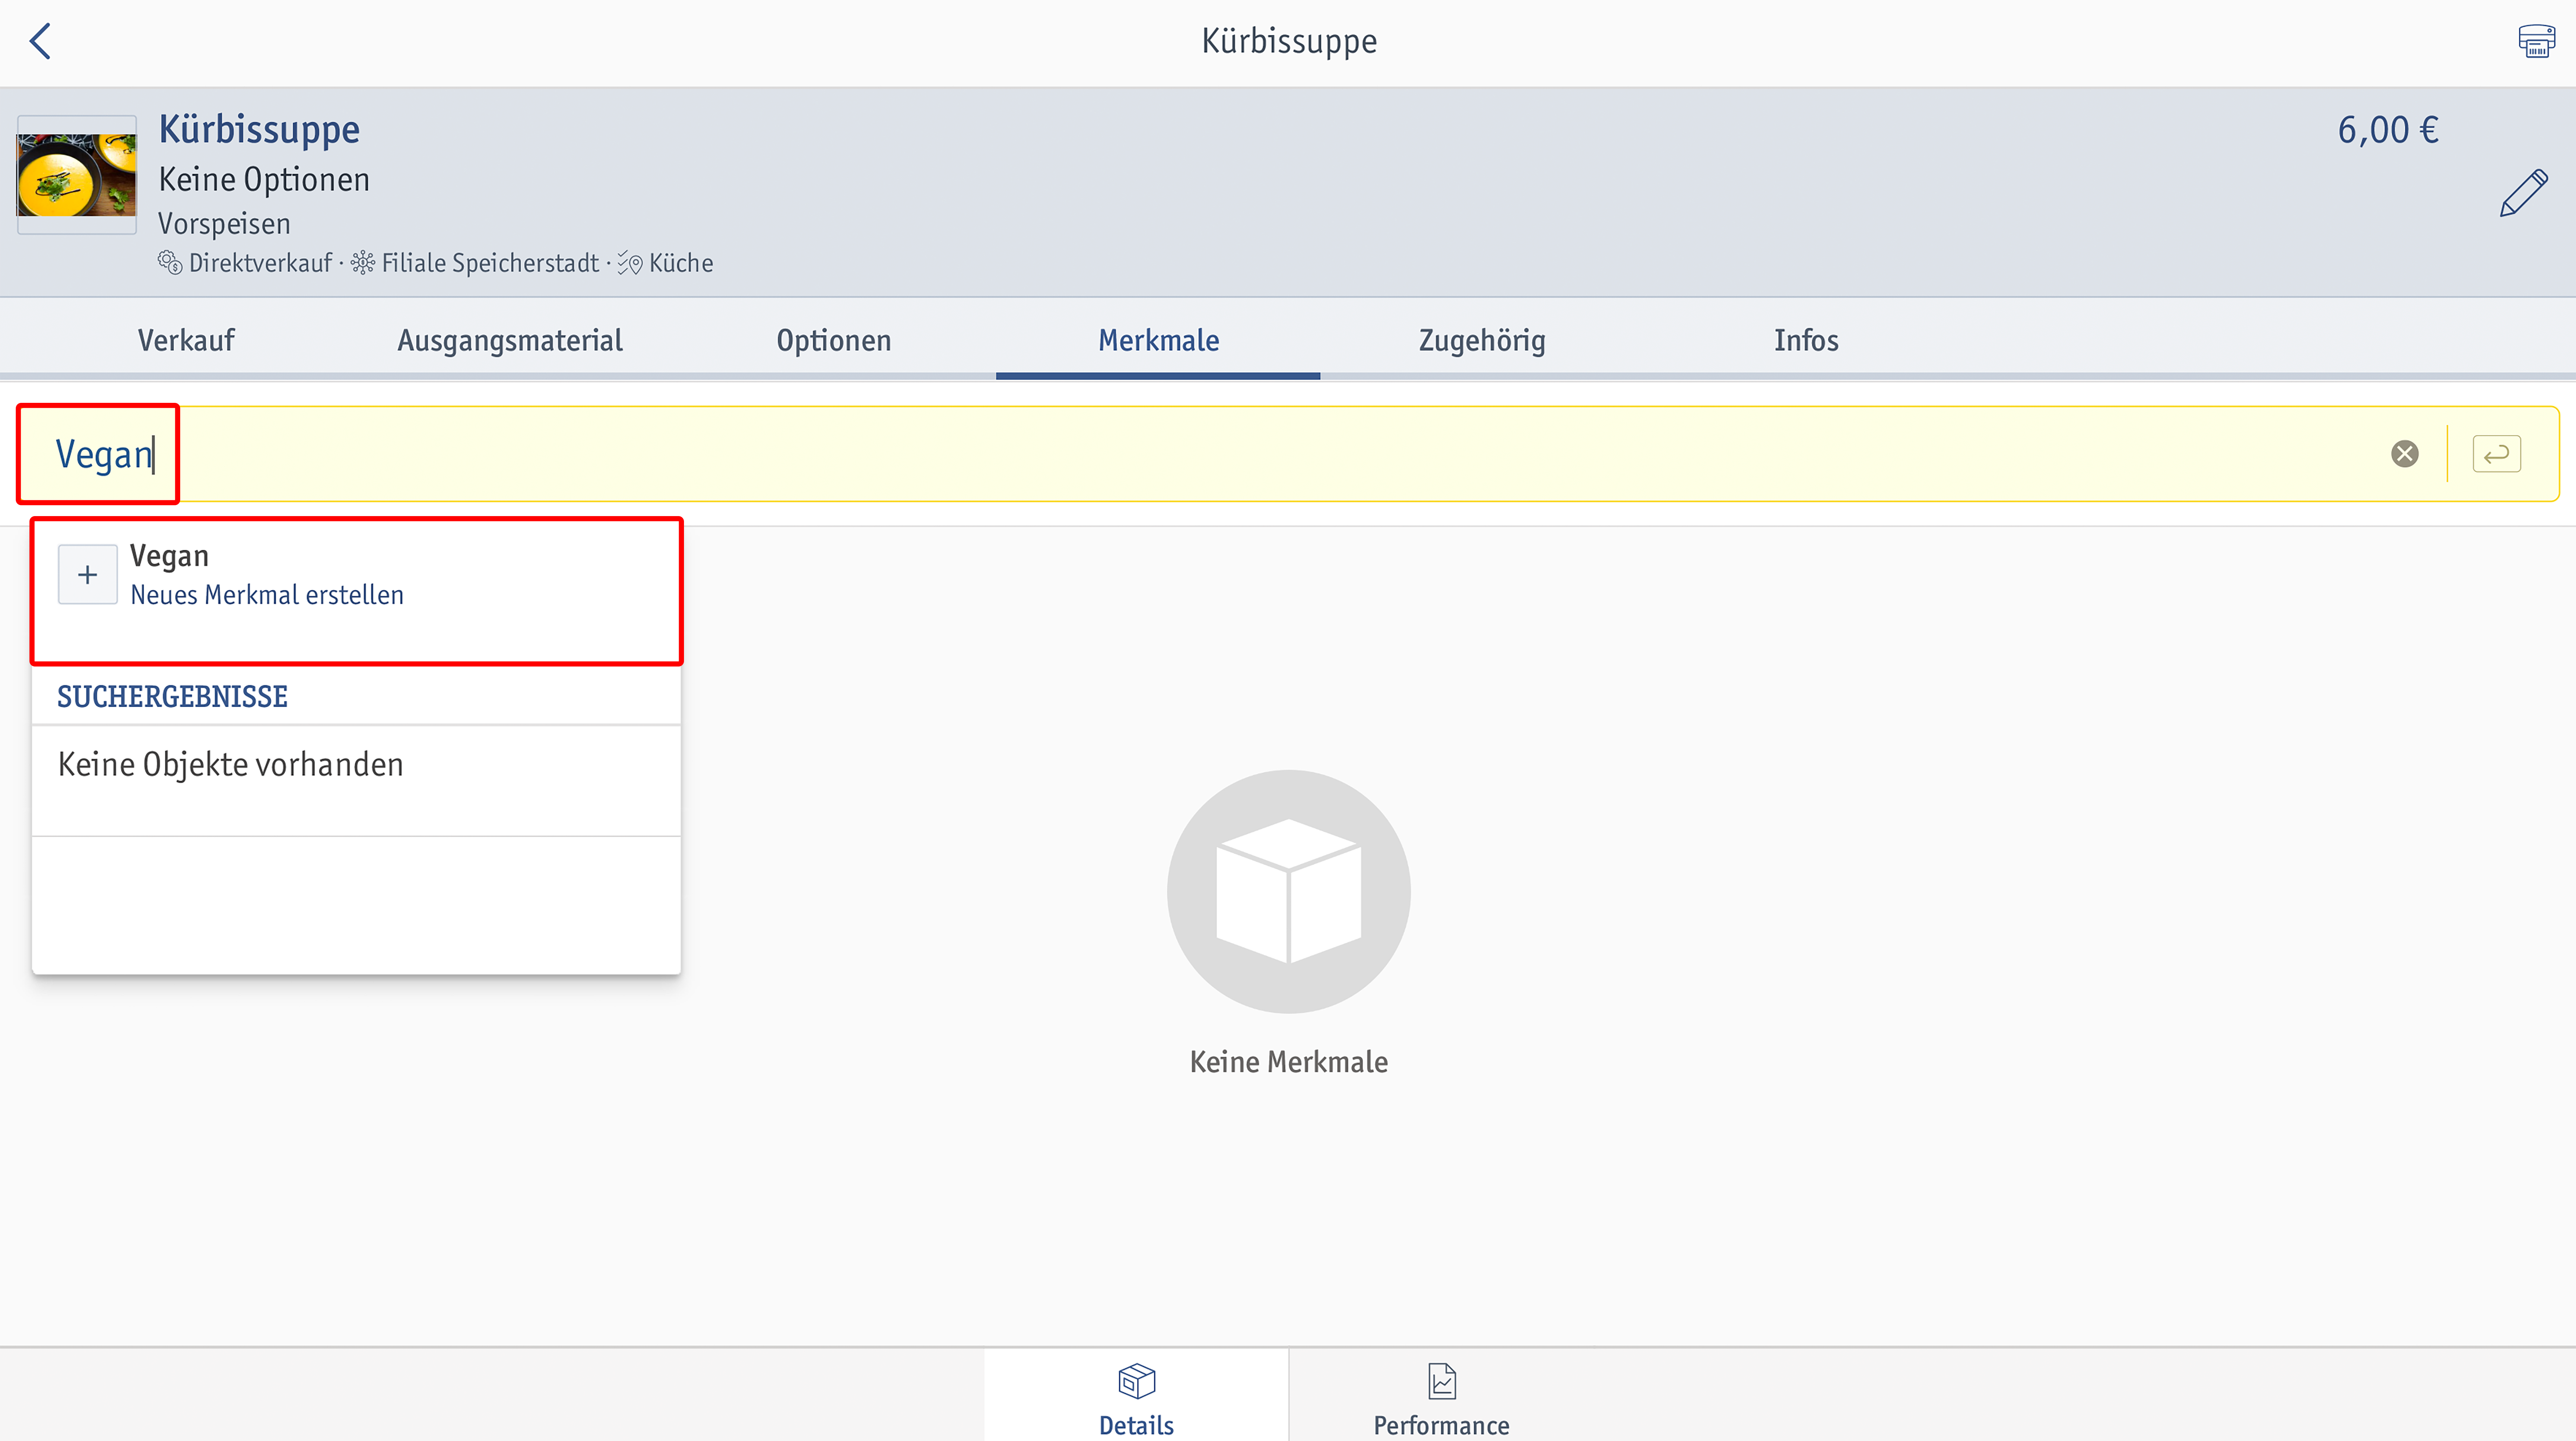Open the Kürbissuppe product thumbnail

(77, 175)
